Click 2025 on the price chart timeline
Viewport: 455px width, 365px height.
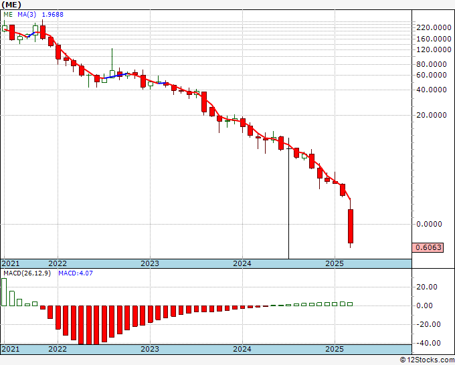coord(335,263)
